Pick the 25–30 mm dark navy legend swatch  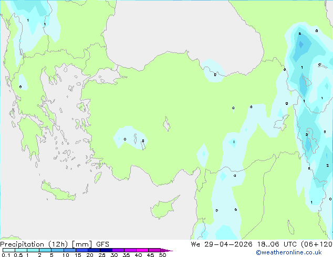tap(106, 250)
